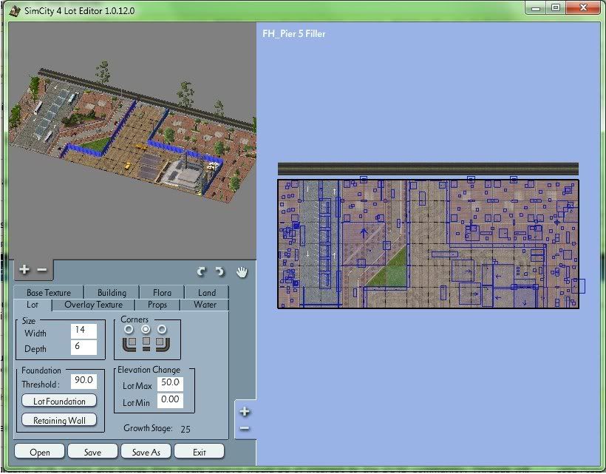Click the Depth label text
This screenshot has width=606, height=474.
[x=35, y=349]
